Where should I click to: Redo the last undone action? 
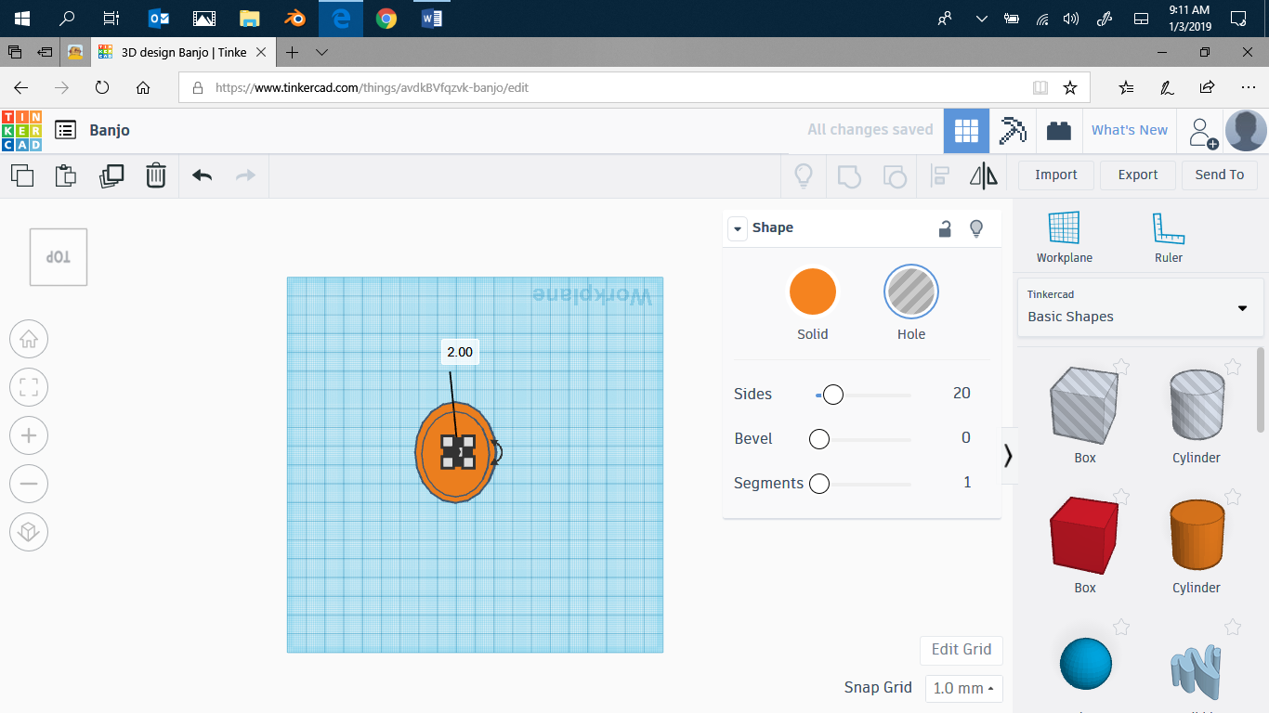point(245,175)
